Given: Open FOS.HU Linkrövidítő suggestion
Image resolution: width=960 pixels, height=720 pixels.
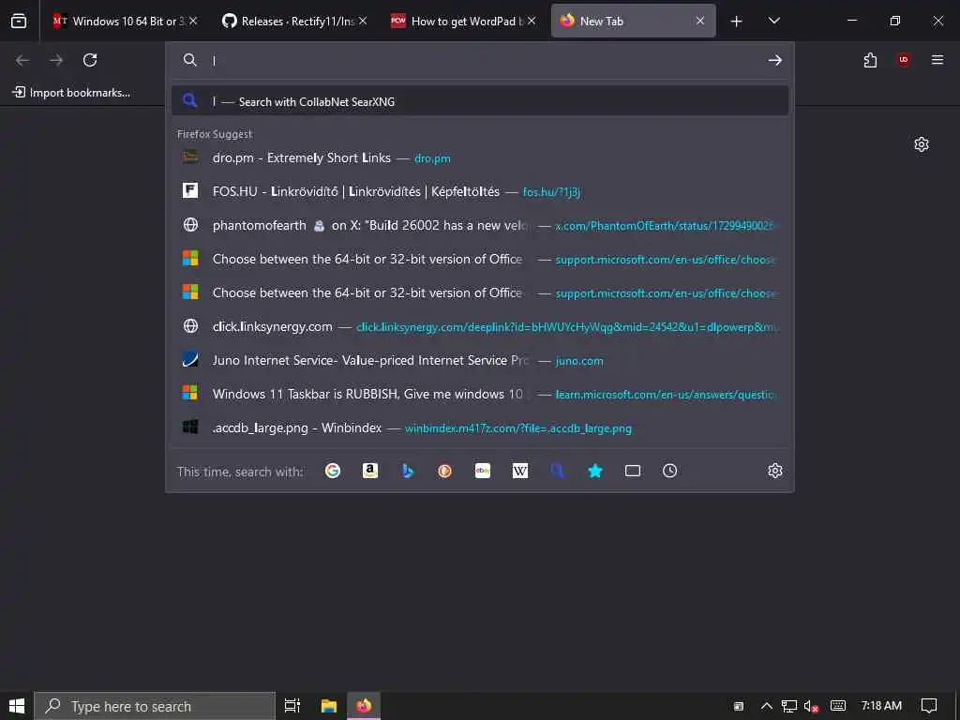Looking at the screenshot, I should (x=479, y=191).
